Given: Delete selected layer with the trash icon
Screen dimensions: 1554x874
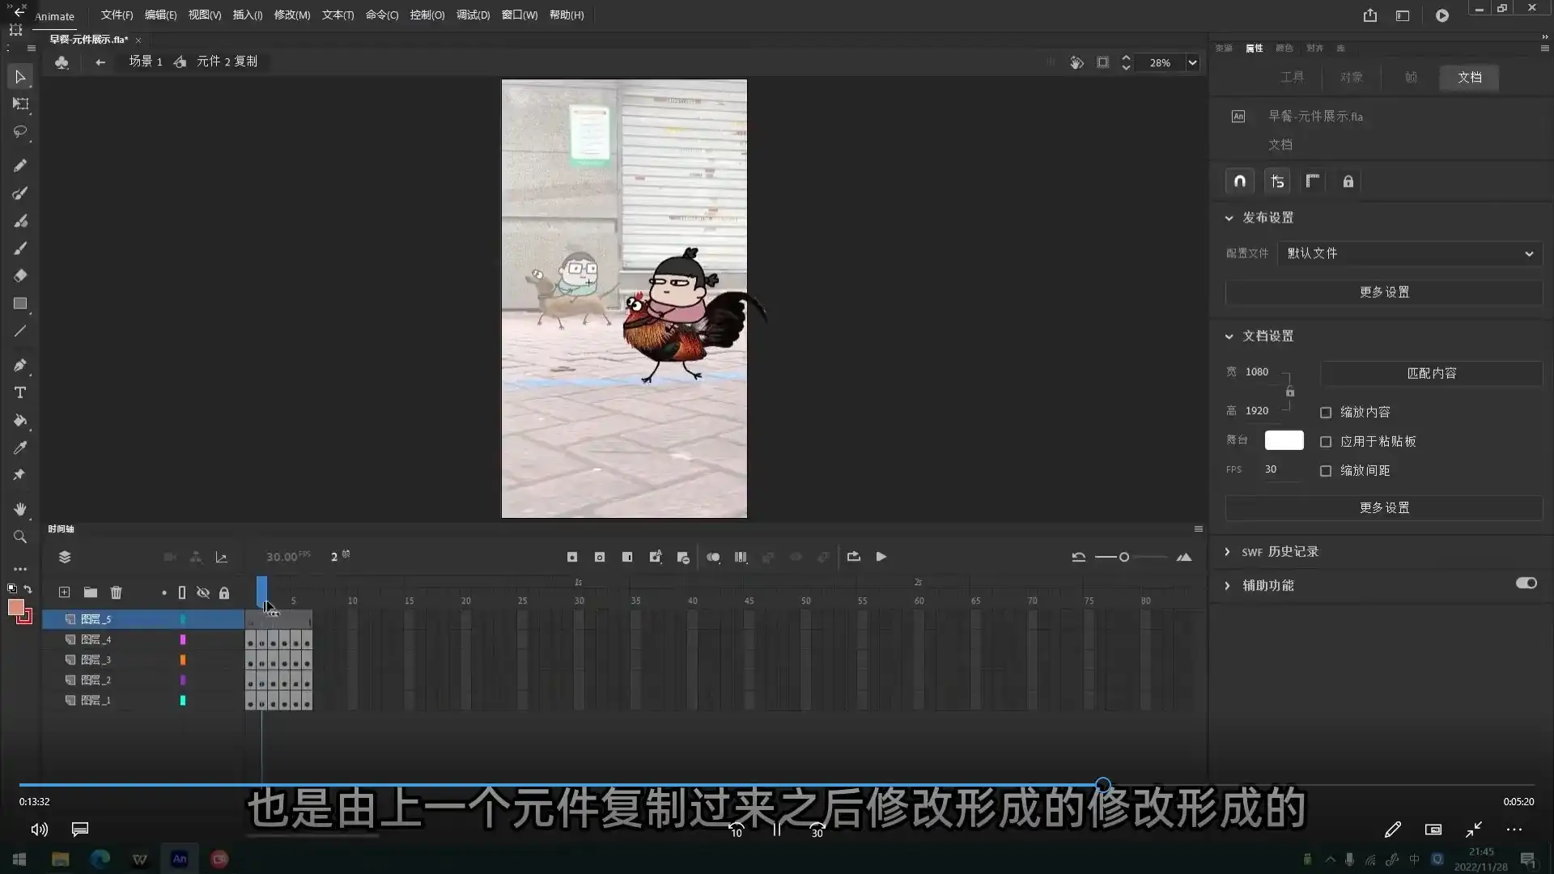Looking at the screenshot, I should coord(116,592).
